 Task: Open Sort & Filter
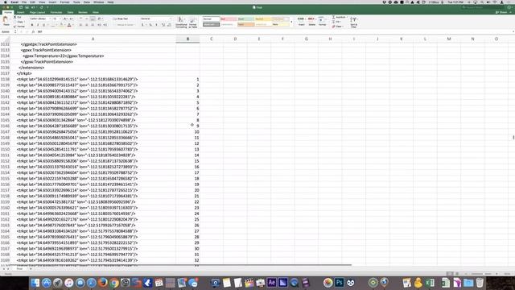coord(353,22)
